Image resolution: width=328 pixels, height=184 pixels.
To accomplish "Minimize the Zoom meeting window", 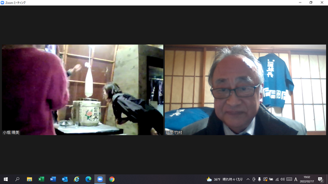I will coord(300,3).
